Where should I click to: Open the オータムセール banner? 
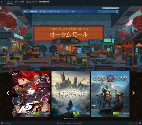click(69, 33)
